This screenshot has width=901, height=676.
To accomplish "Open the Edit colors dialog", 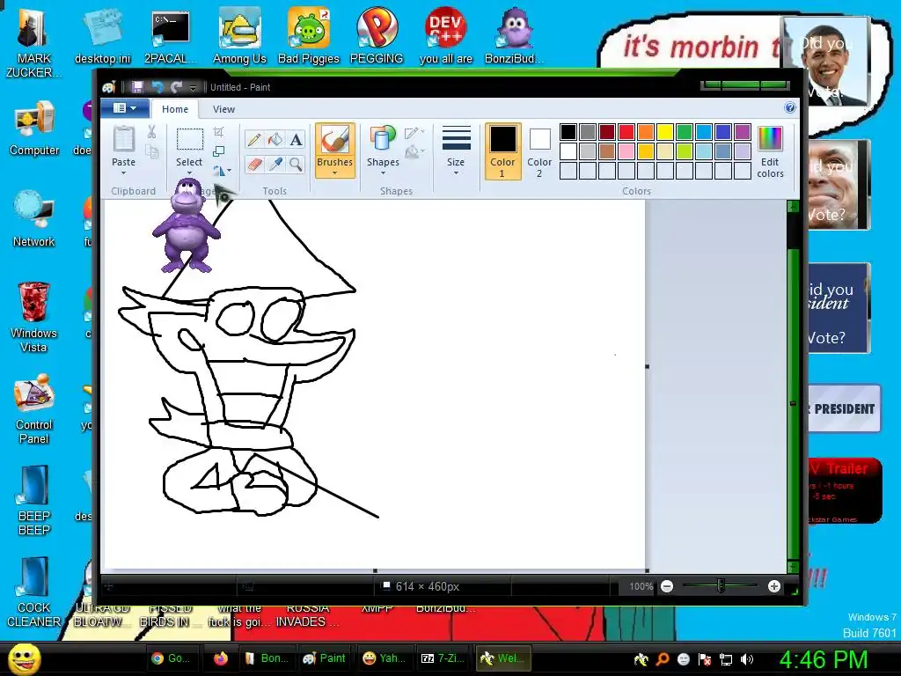I will click(x=770, y=152).
